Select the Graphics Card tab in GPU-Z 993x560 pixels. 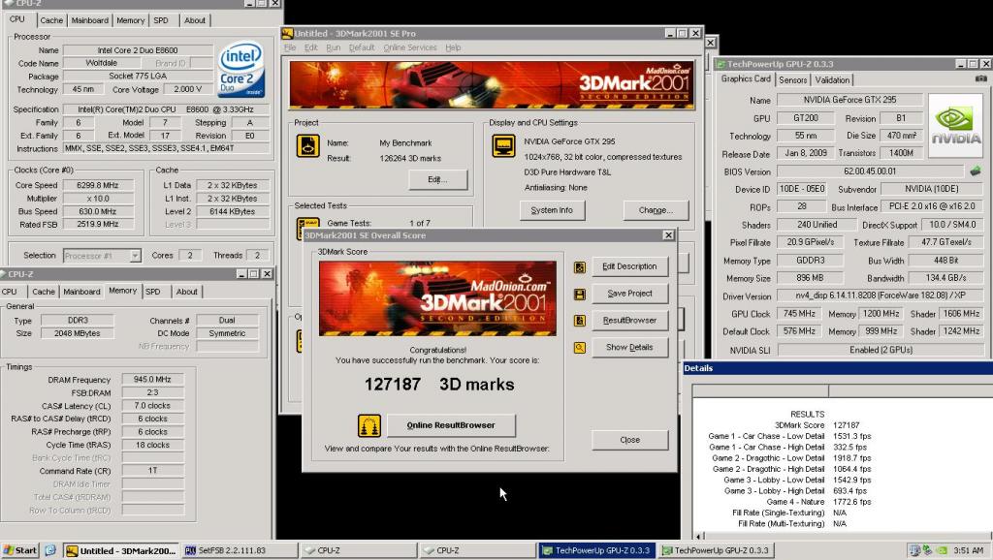click(746, 79)
